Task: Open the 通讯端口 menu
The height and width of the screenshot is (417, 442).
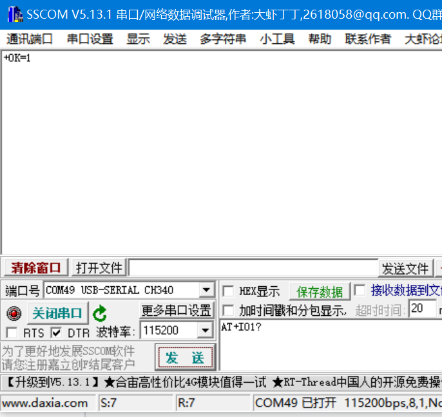Action: point(29,39)
